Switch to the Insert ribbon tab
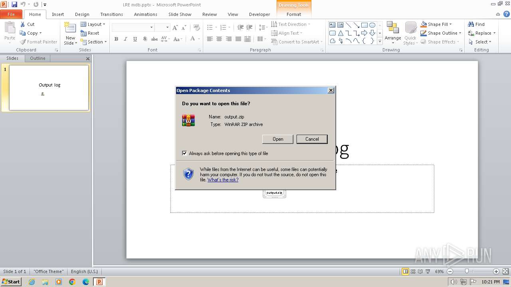 point(58,14)
